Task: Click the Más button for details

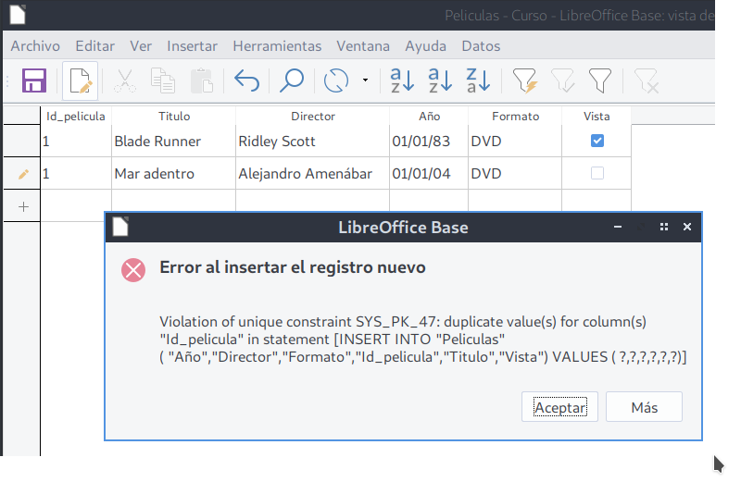Action: pyautogui.click(x=644, y=407)
